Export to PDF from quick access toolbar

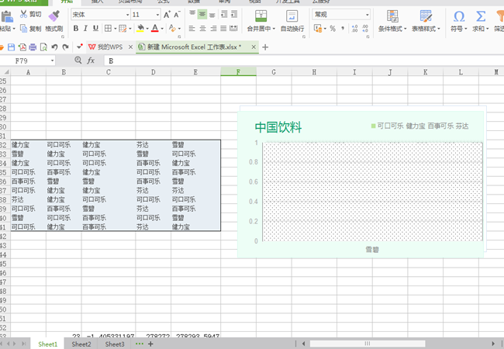(22, 47)
